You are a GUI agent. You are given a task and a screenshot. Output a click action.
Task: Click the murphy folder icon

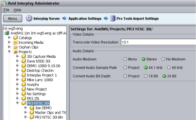[x=24, y=84]
